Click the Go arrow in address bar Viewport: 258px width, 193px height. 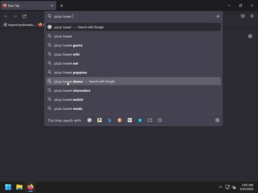coord(217,16)
